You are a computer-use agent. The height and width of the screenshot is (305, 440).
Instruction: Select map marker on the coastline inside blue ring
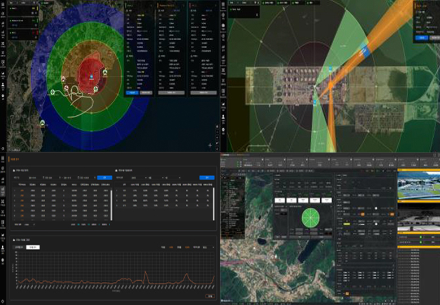tap(42, 123)
